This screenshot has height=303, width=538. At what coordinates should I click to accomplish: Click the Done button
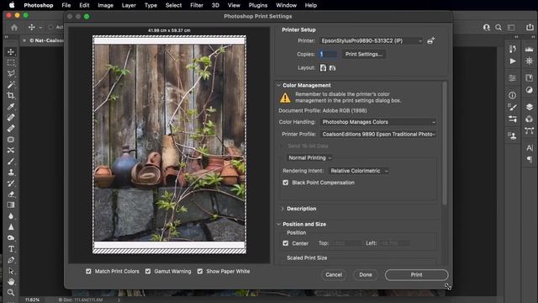click(x=366, y=275)
